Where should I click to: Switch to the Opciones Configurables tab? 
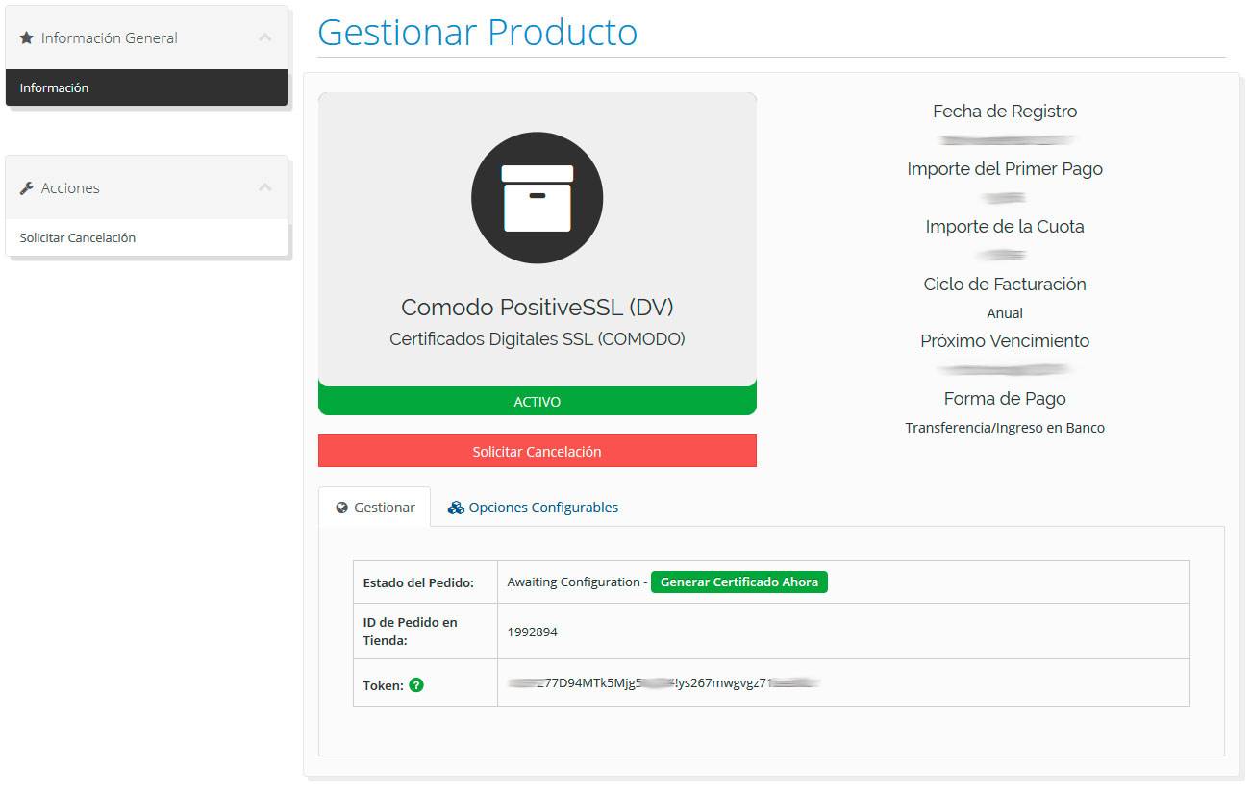click(533, 508)
